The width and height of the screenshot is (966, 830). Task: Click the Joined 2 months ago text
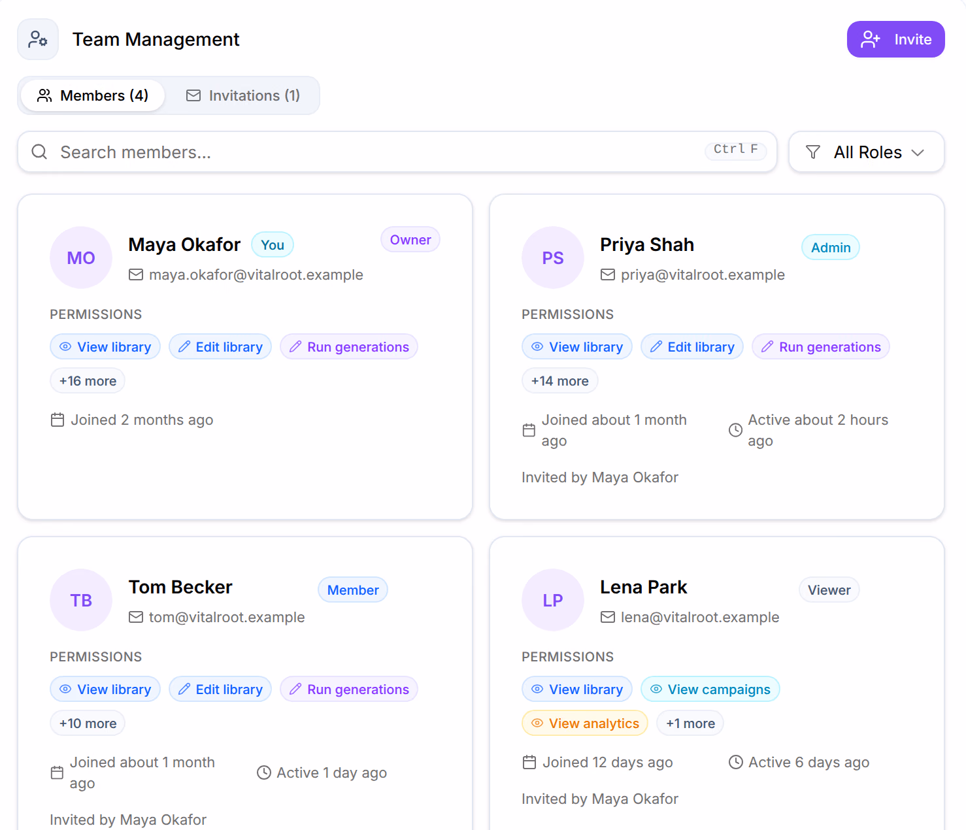tap(142, 420)
